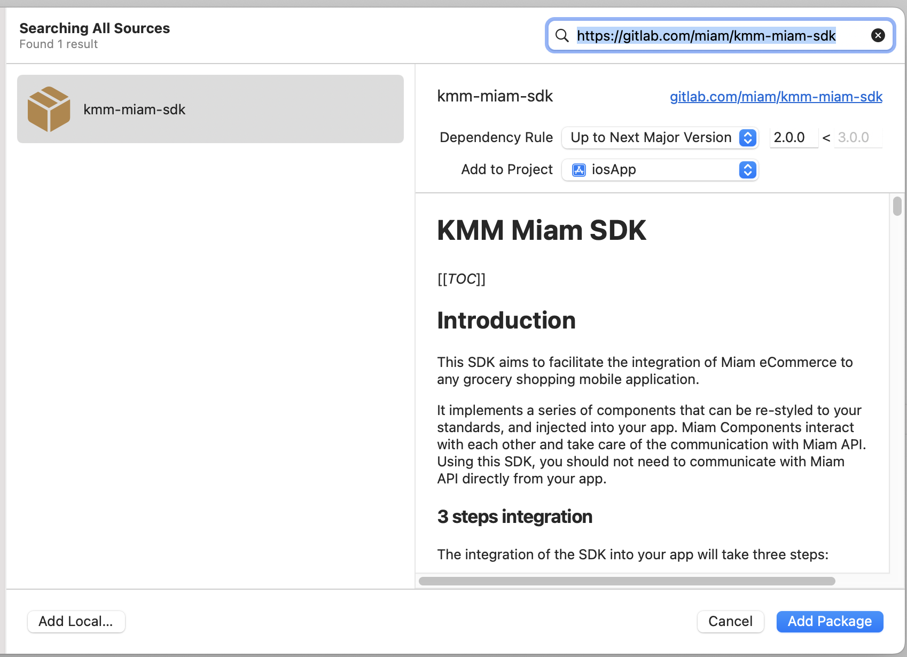This screenshot has width=907, height=657.
Task: Click the iosApp application icon in Add to Project
Action: click(x=578, y=170)
